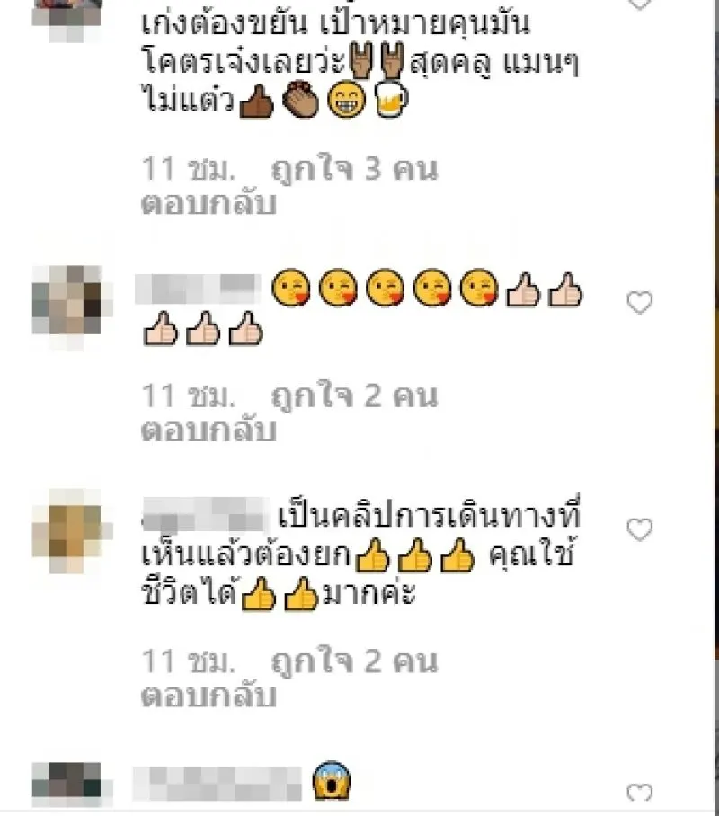Tap the heart beside the travel clip comment

[639, 530]
